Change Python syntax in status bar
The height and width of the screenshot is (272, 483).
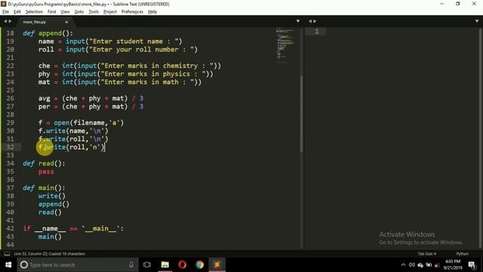click(462, 254)
